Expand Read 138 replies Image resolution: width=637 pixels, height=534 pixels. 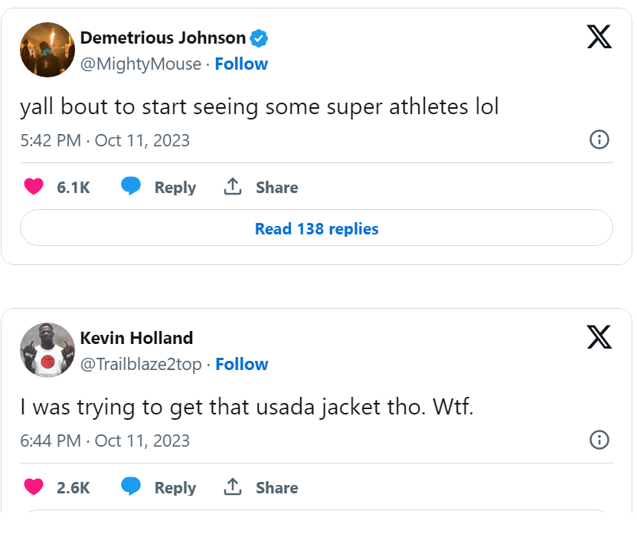click(x=316, y=228)
